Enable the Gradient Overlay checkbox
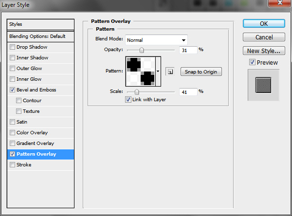Screen dimensions: 292x216 12,144
